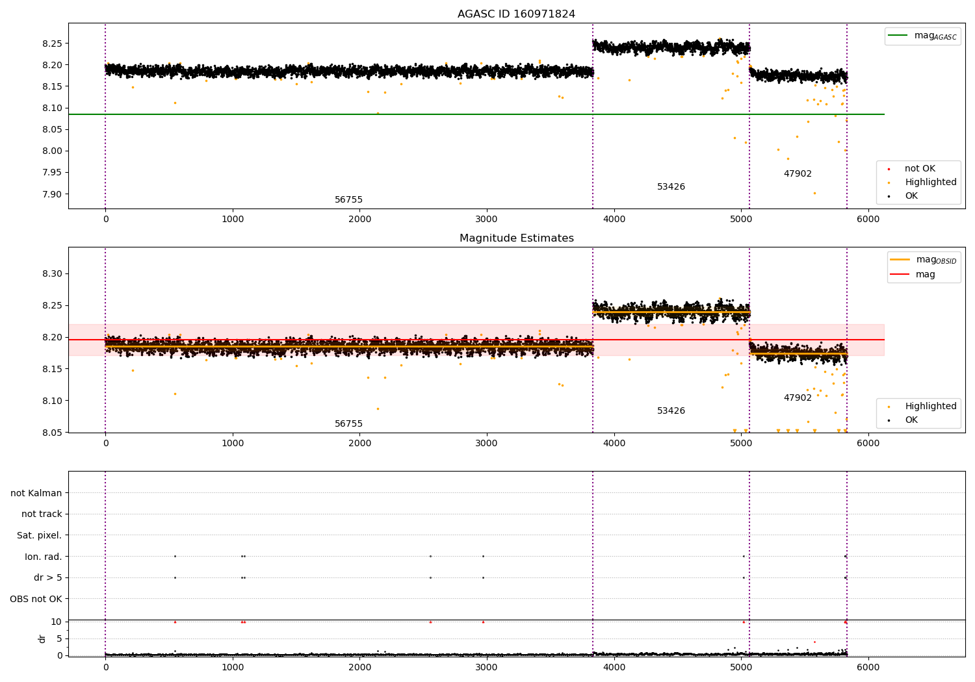This screenshot has height=682, width=975.
Task: Click the red 'mag' legend entry in middle plot
Action: tap(913, 275)
